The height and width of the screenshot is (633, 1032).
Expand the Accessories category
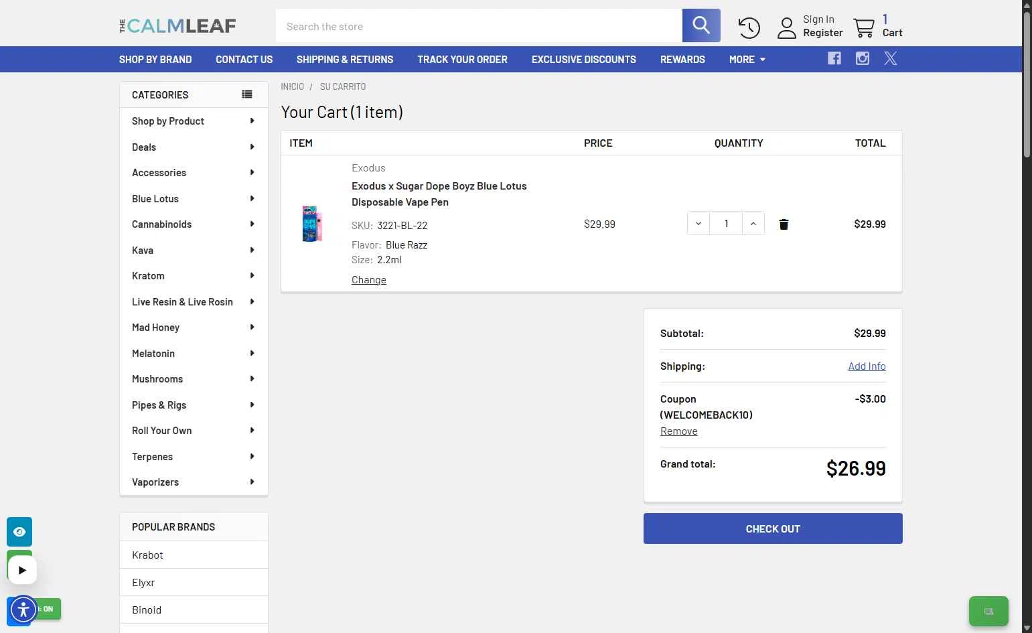(194, 173)
